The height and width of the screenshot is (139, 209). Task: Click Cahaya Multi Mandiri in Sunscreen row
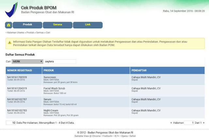point(146,77)
